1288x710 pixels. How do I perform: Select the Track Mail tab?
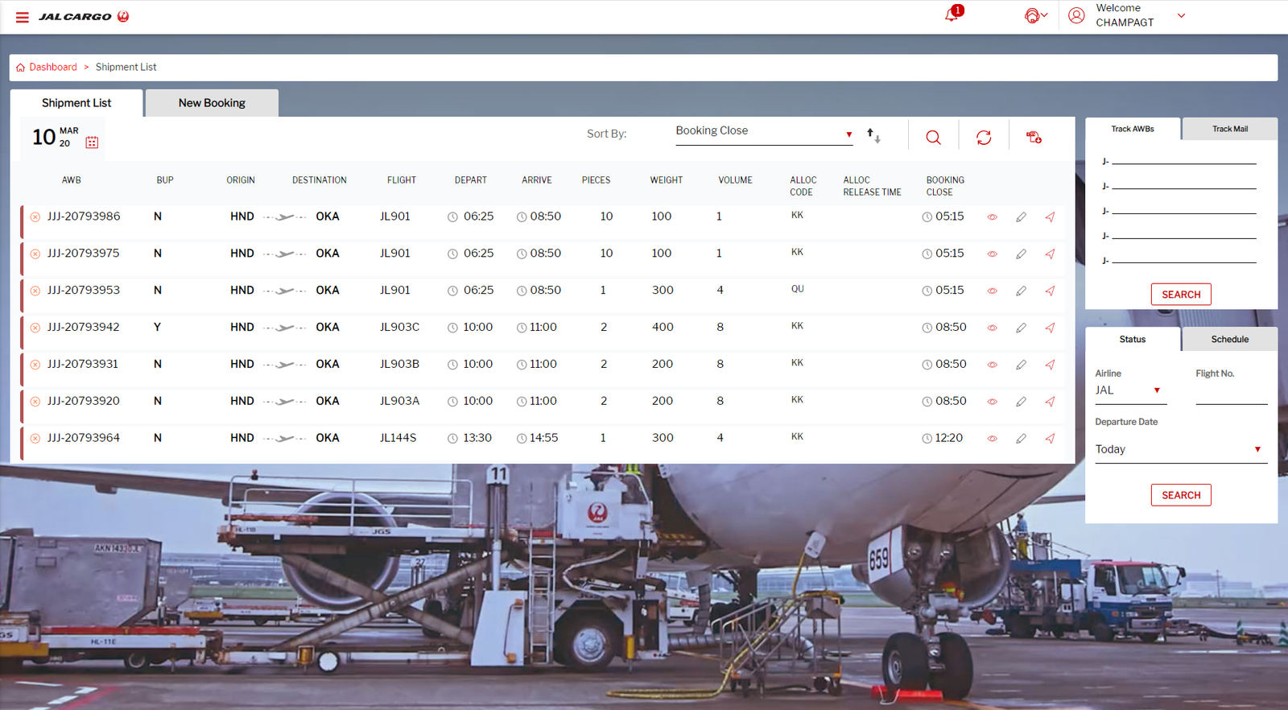[1229, 129]
